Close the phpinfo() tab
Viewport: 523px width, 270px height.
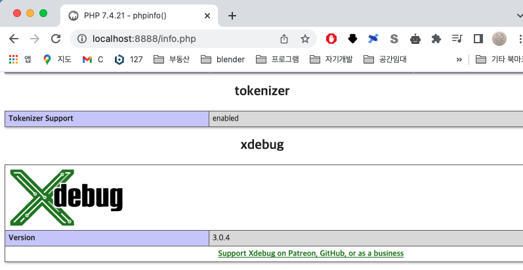207,16
